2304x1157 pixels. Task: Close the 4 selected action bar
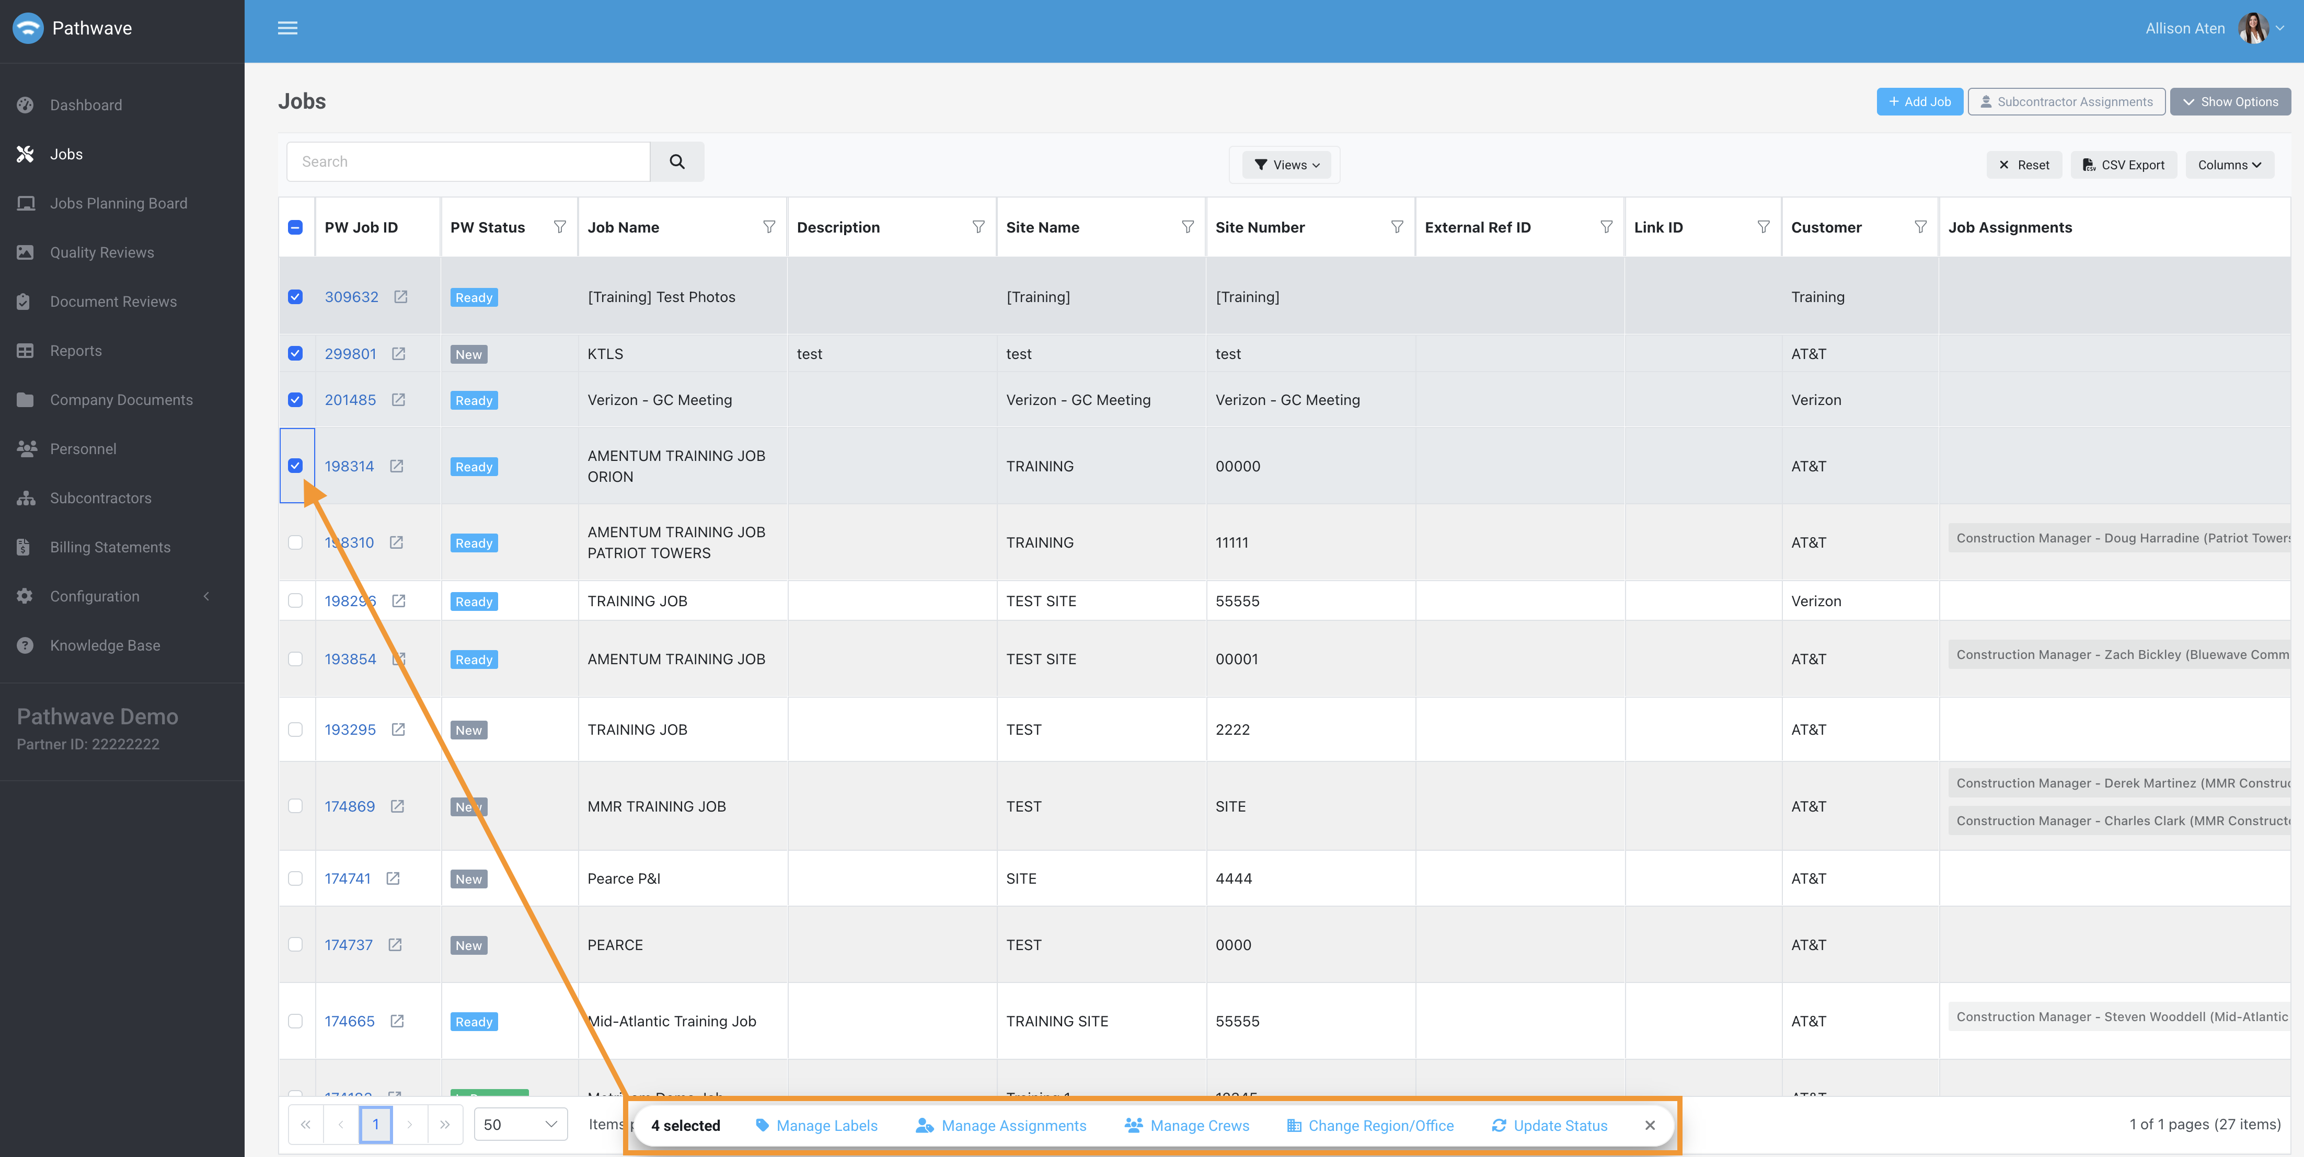1650,1126
